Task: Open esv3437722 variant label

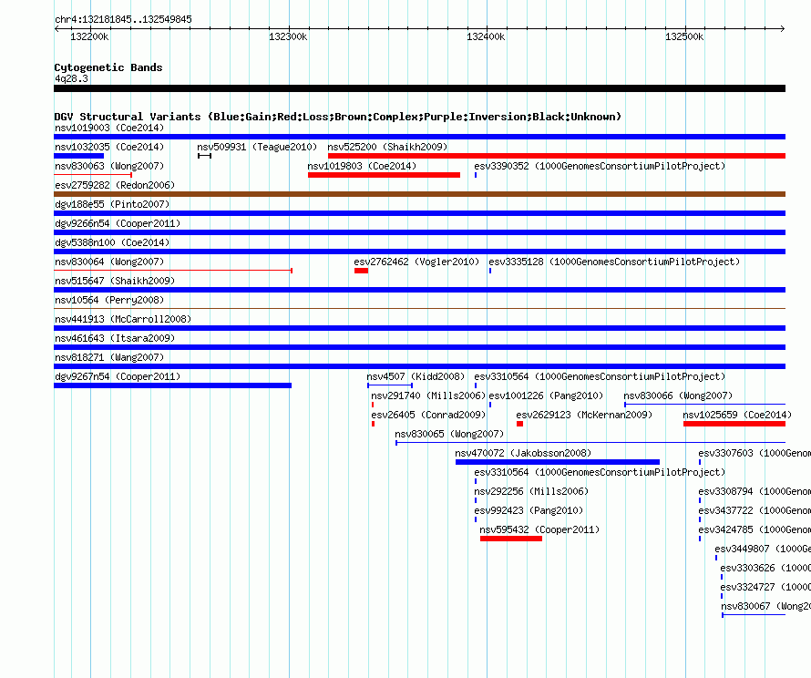Action: point(755,510)
